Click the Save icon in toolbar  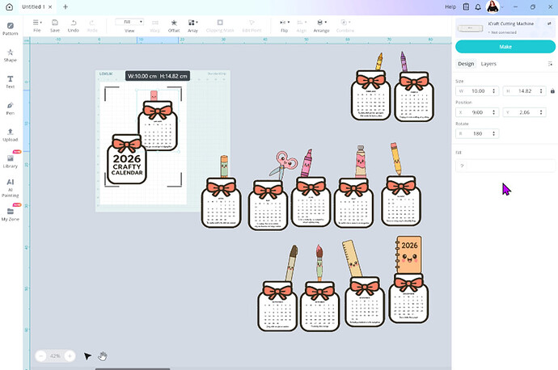coord(54,25)
